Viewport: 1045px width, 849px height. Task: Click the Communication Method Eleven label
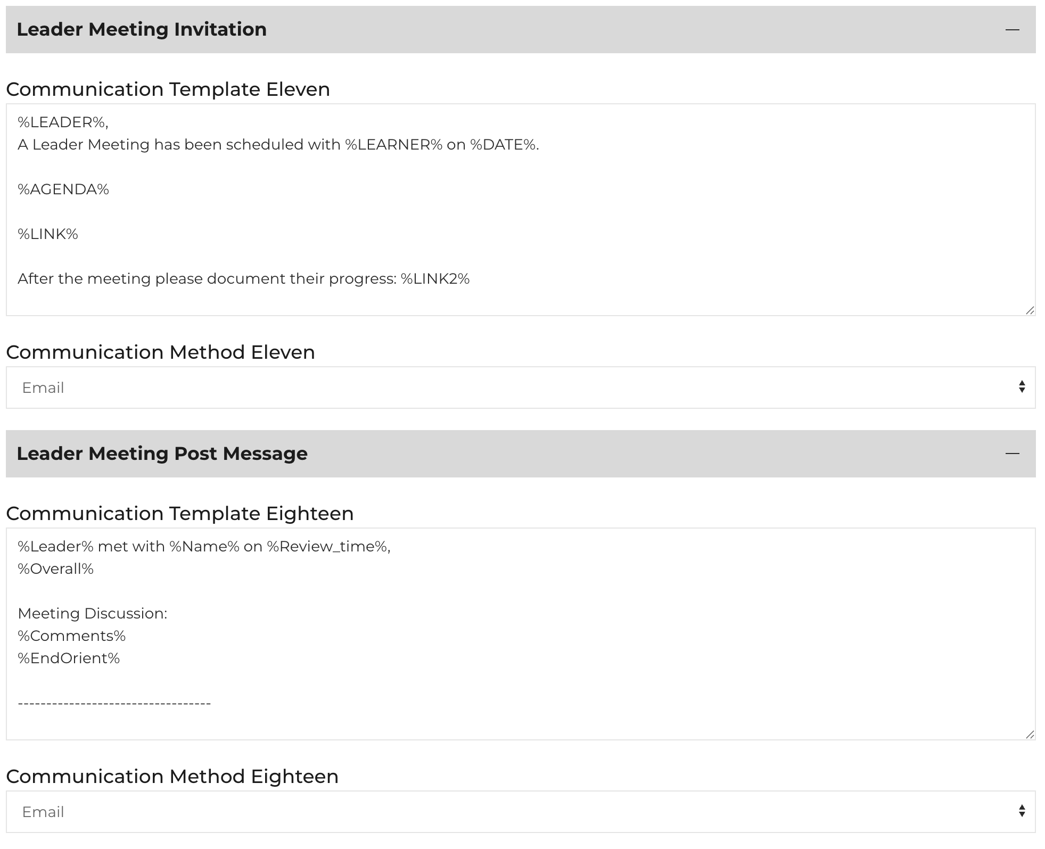(160, 352)
